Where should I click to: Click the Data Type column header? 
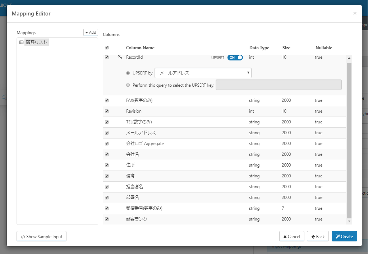(x=259, y=48)
